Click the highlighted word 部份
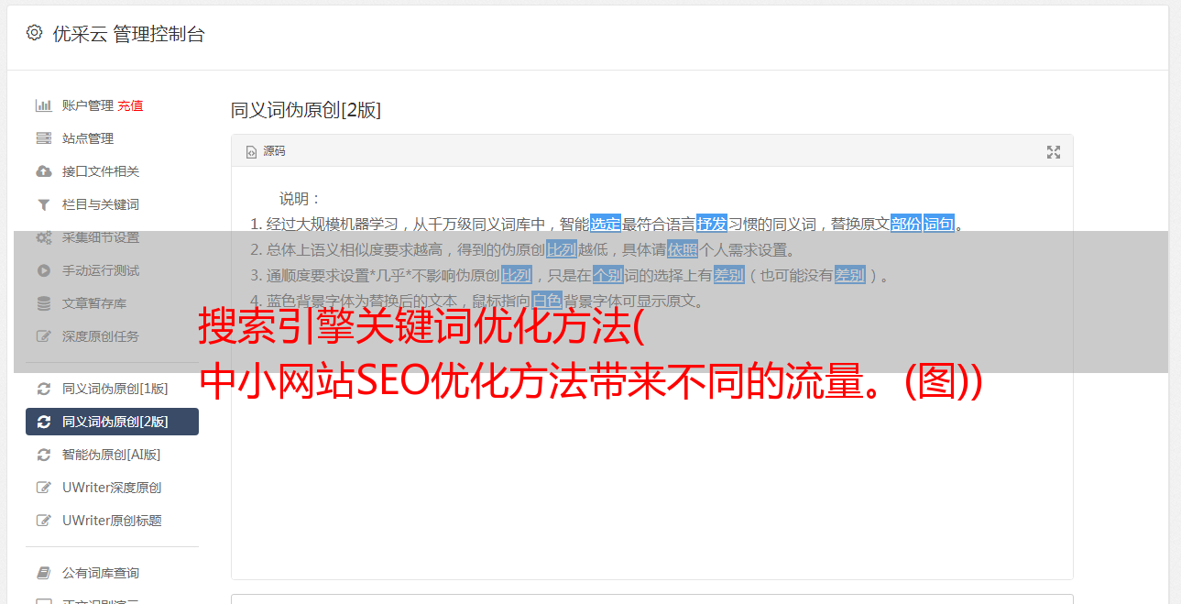 point(905,224)
